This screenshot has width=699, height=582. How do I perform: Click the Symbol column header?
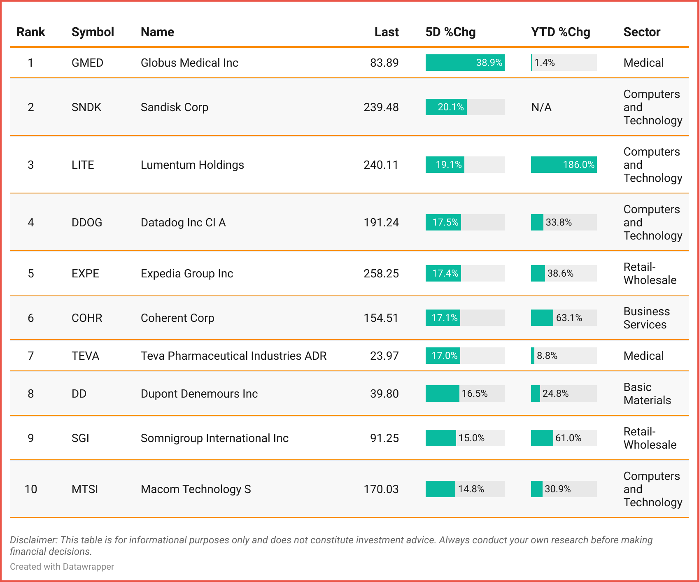point(93,32)
